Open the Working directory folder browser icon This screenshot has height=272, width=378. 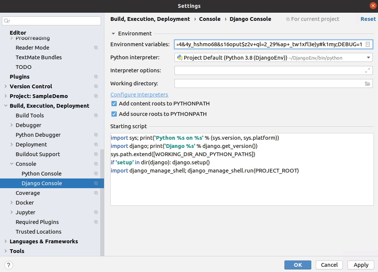pos(368,83)
